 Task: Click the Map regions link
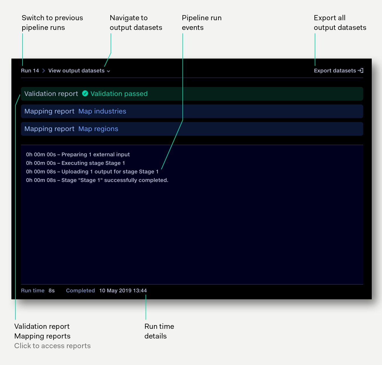coord(98,129)
